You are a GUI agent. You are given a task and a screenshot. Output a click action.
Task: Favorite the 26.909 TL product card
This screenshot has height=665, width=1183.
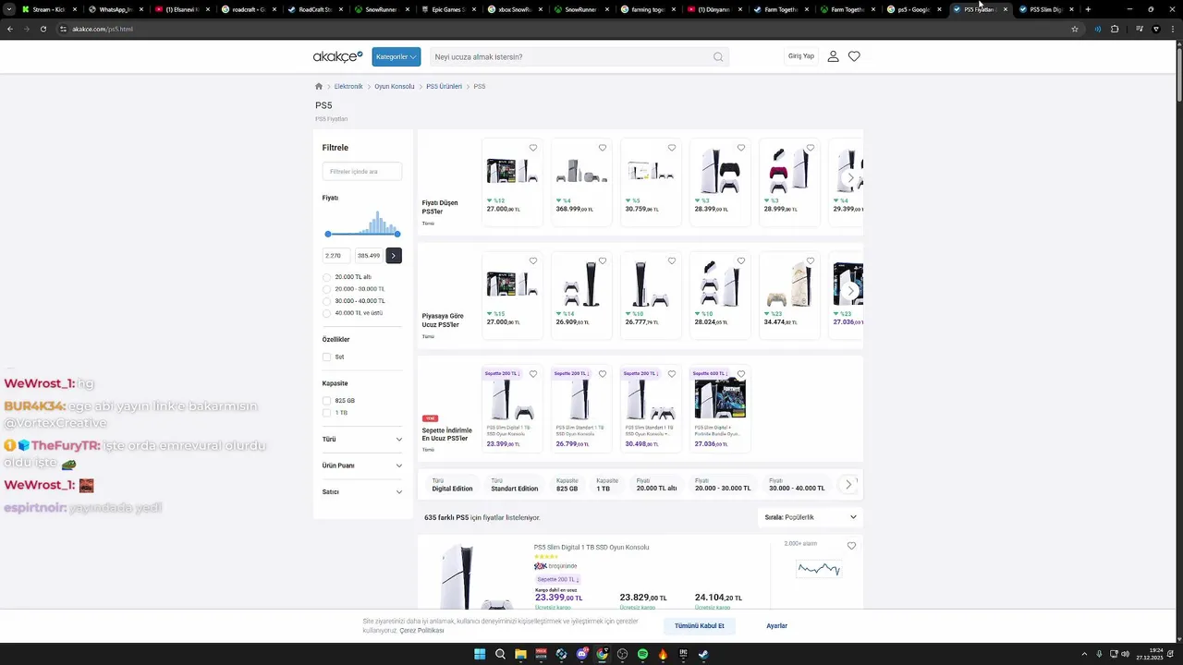603,260
